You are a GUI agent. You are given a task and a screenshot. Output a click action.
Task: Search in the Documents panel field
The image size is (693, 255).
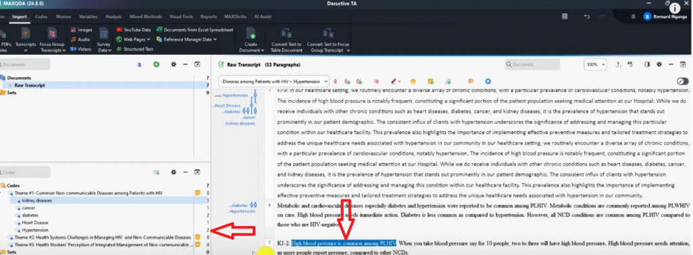pos(25,64)
